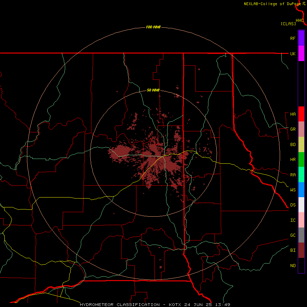Click the GC legend label
307x307 pixels.
click(293, 235)
